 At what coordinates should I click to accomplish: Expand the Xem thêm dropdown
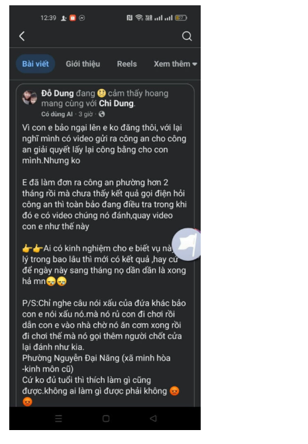pos(175,64)
